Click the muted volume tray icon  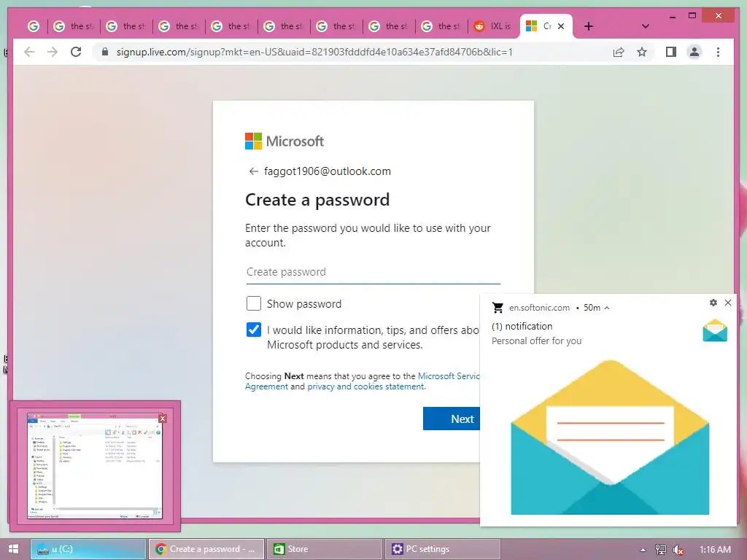[x=678, y=550]
